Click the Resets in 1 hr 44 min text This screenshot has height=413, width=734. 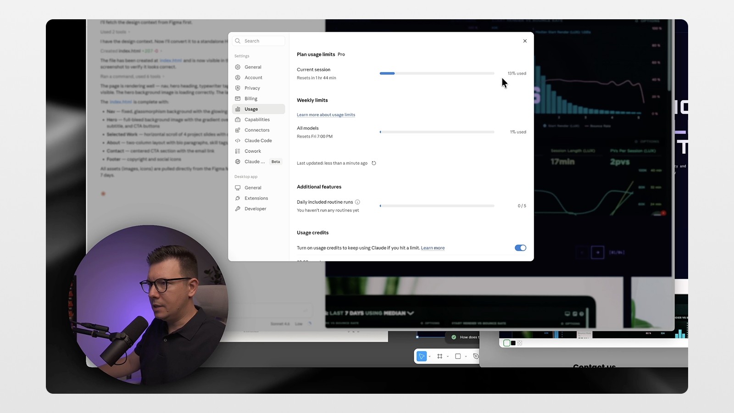coord(317,78)
